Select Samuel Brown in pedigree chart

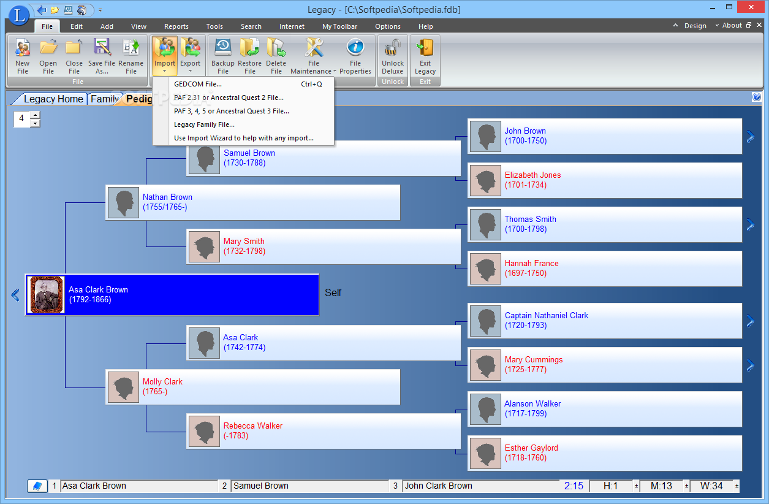point(324,158)
